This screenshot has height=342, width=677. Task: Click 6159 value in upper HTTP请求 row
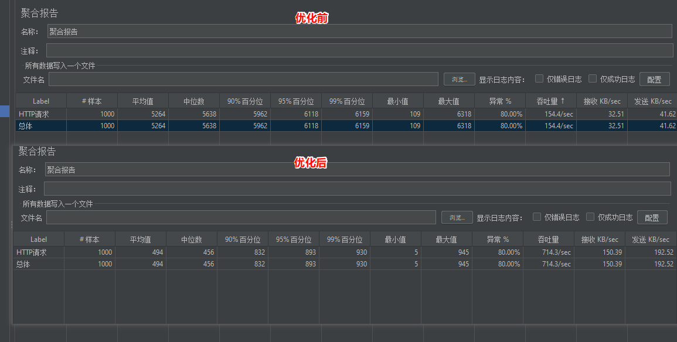tap(362, 114)
